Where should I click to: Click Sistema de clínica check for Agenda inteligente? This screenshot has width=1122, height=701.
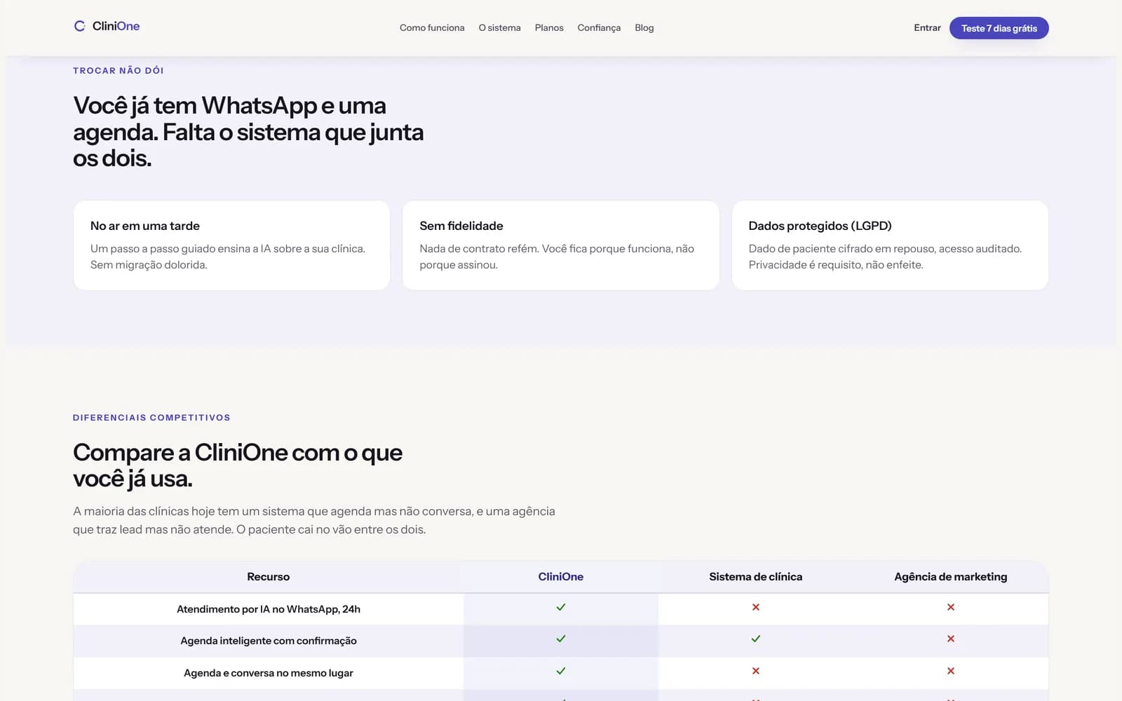pyautogui.click(x=756, y=639)
